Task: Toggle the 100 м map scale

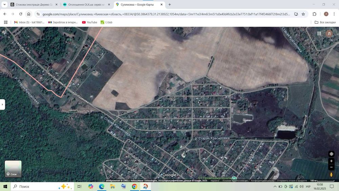Action: tap(322, 180)
